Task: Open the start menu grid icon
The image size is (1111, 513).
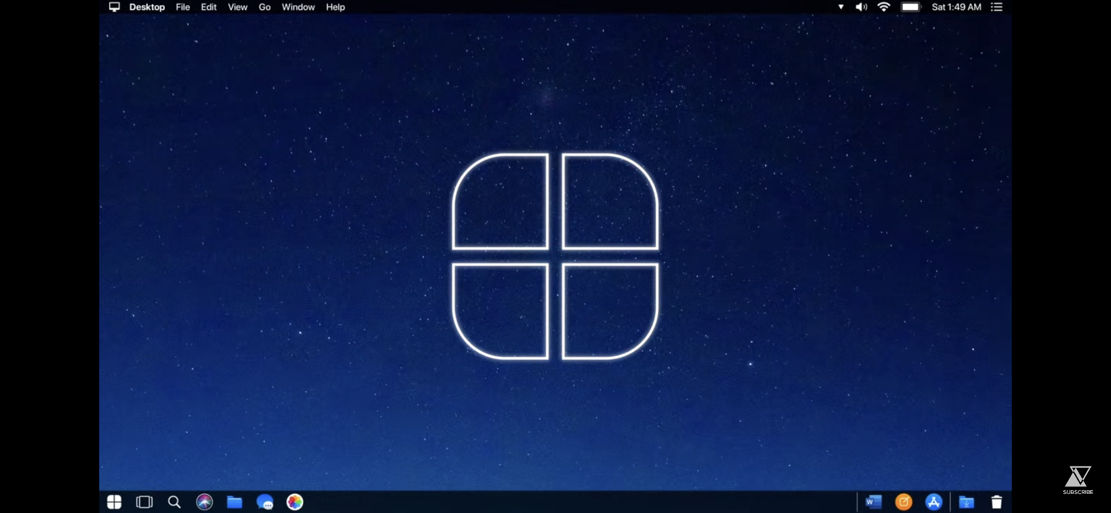Action: [114, 502]
